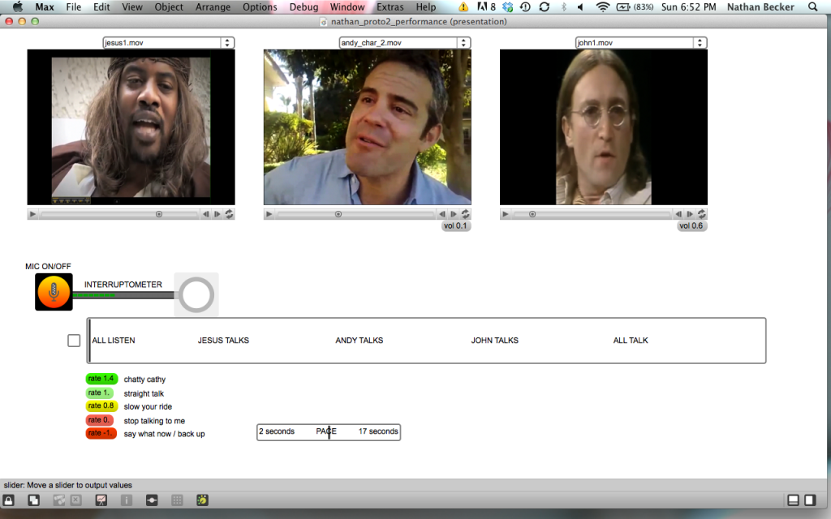Open the File menu
831x519 pixels.
tap(74, 6)
